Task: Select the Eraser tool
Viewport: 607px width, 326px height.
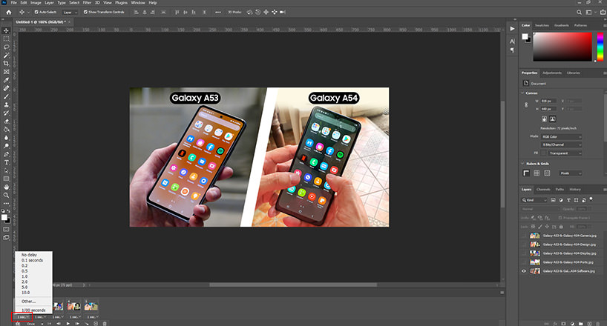Action: [x=6, y=121]
